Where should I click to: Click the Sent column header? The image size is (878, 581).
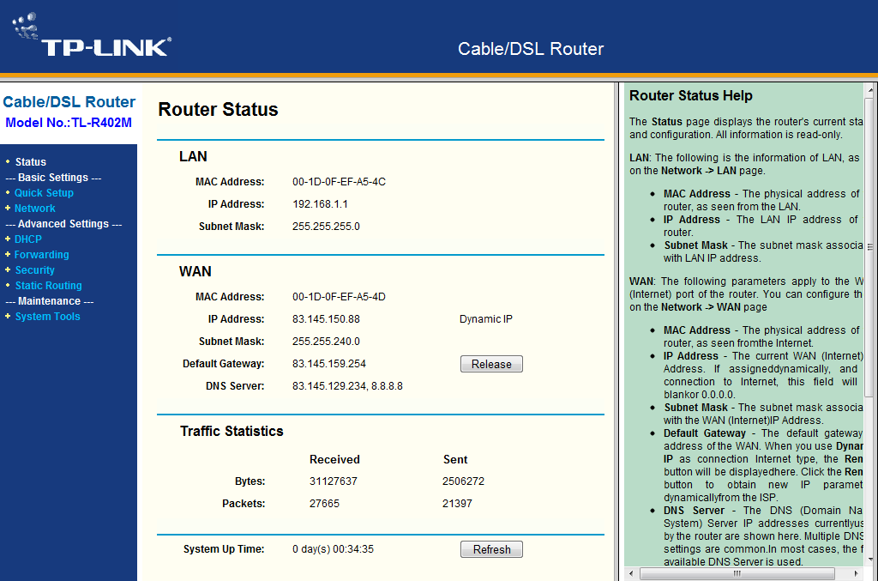point(455,459)
